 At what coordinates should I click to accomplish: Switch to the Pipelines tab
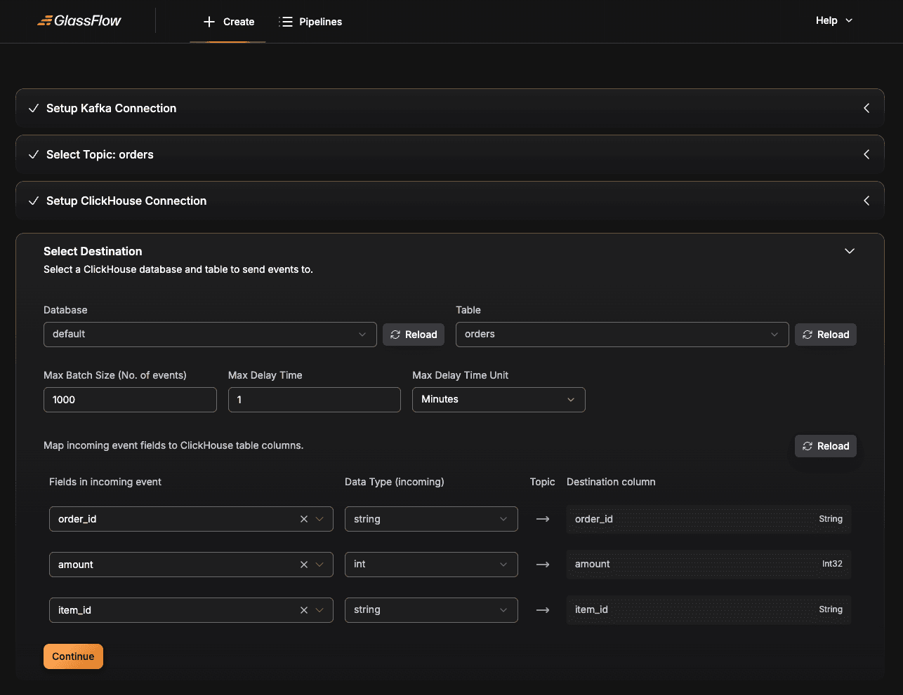coord(311,22)
